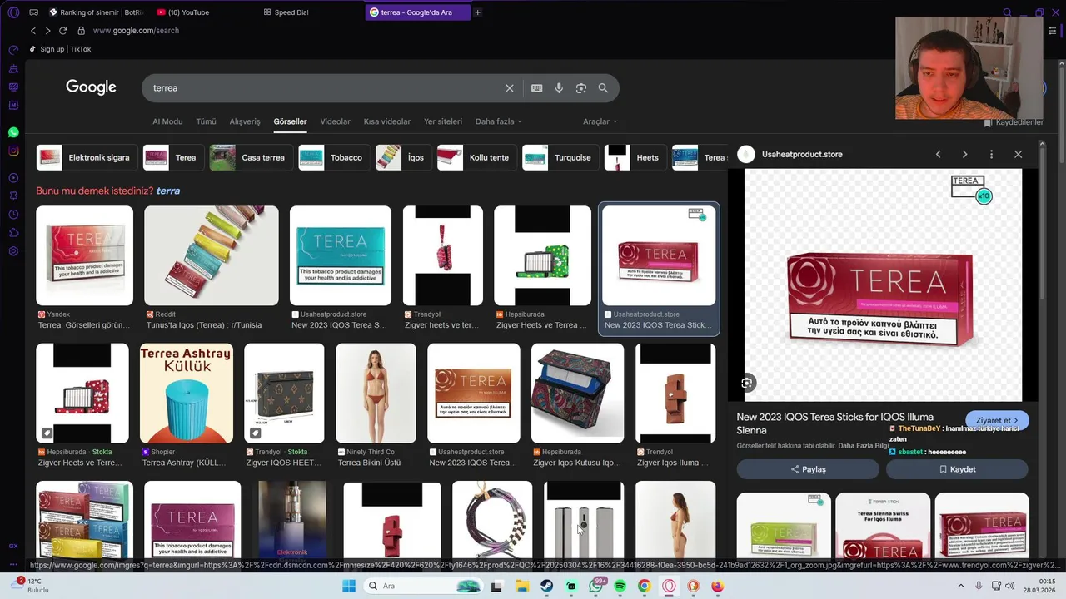Image resolution: width=1066 pixels, height=599 pixels.
Task: Click the Kaydet save button
Action: (x=957, y=469)
